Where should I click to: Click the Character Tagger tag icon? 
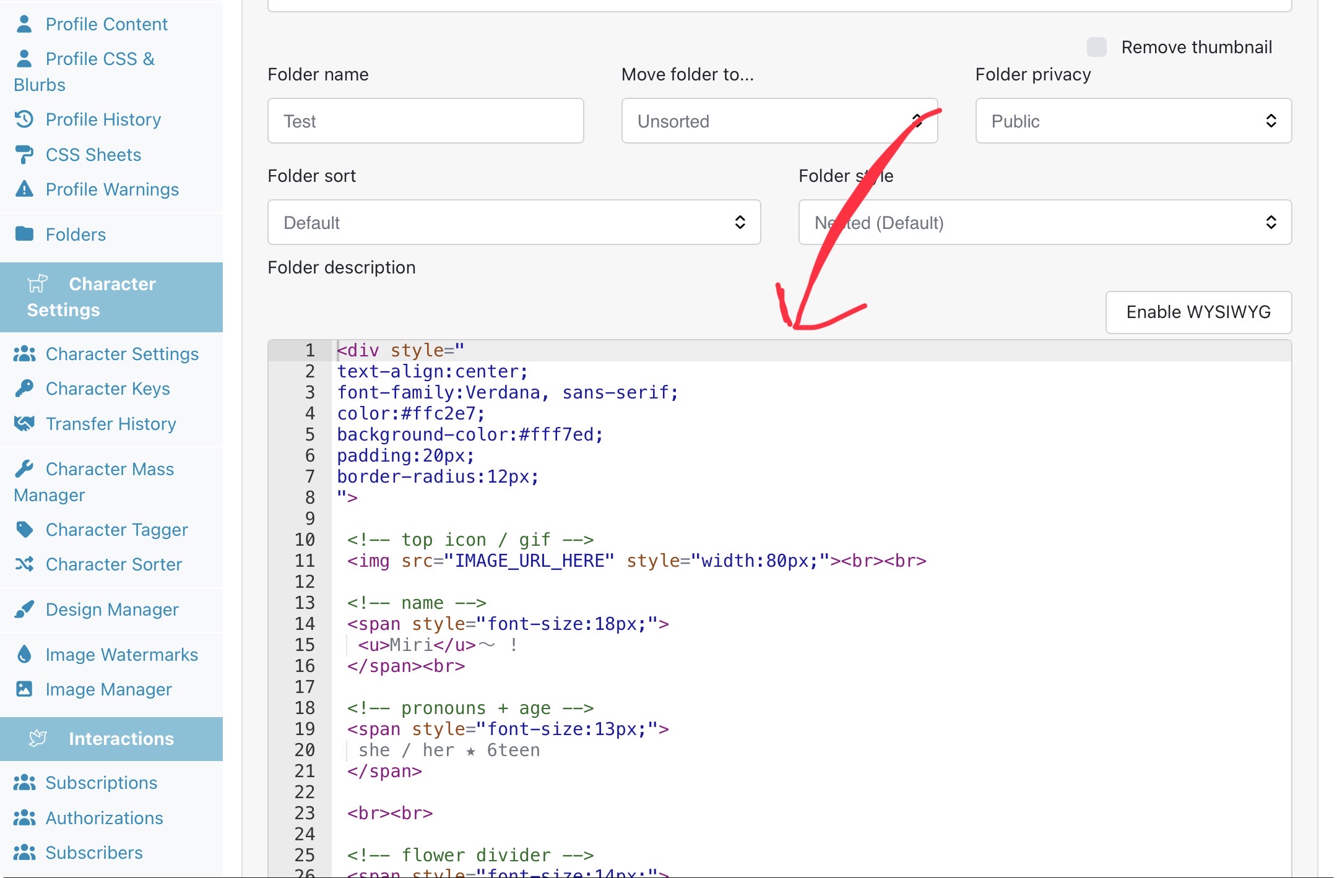(x=24, y=529)
